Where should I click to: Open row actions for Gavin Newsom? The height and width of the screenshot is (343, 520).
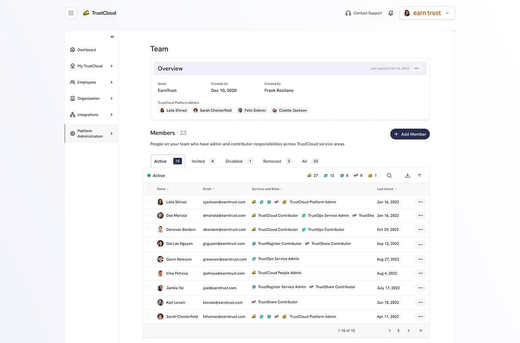click(420, 259)
